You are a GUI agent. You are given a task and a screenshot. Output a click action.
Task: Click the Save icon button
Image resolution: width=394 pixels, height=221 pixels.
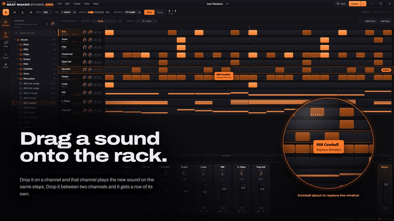[341, 4]
